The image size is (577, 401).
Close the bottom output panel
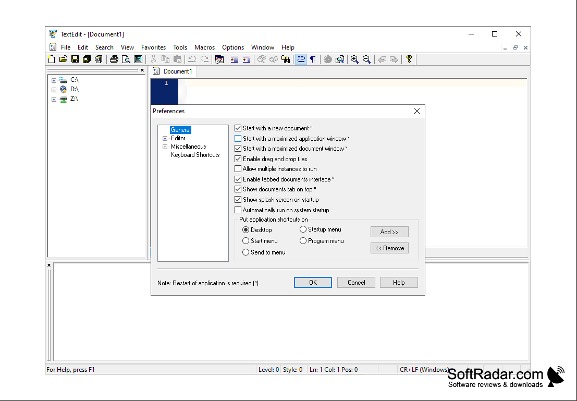coord(49,265)
